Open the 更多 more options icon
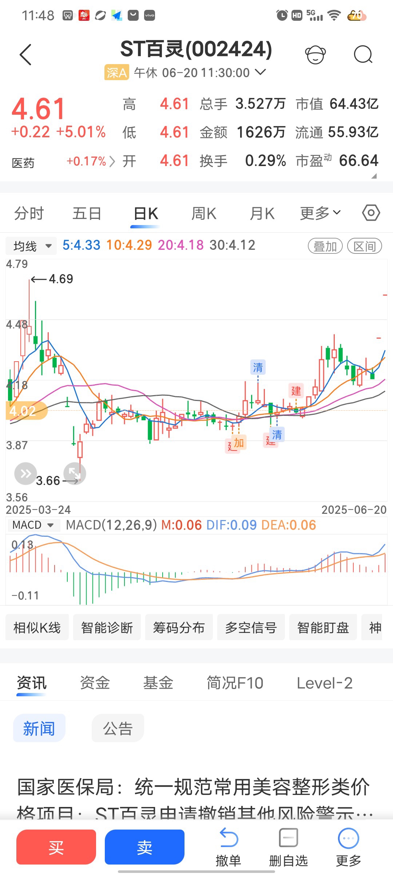 click(x=349, y=848)
